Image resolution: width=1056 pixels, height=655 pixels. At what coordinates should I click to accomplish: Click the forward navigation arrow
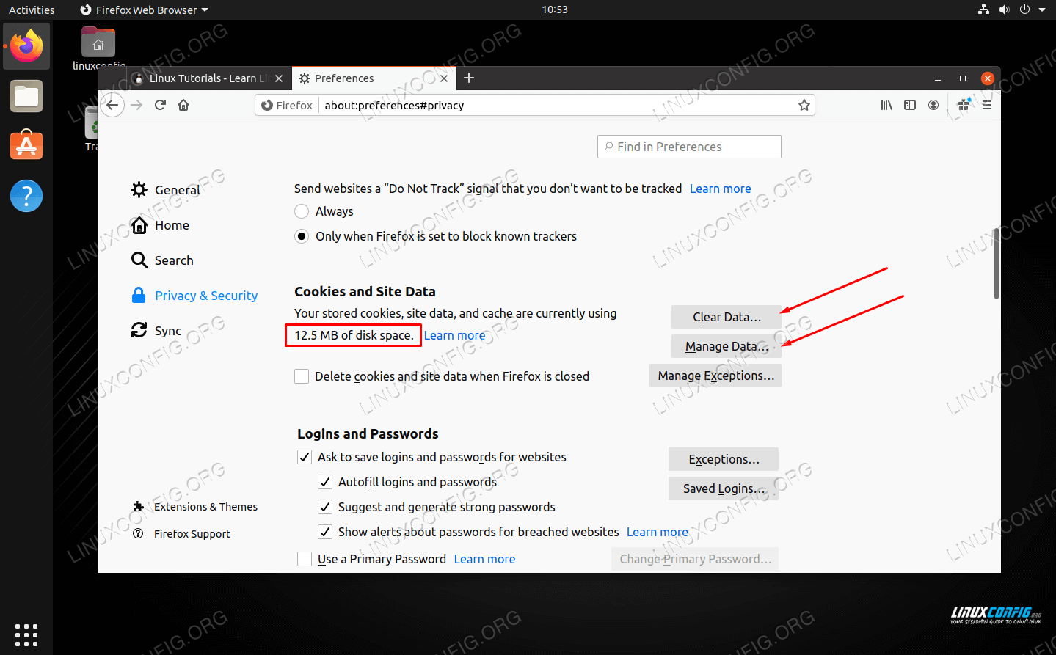click(x=136, y=105)
